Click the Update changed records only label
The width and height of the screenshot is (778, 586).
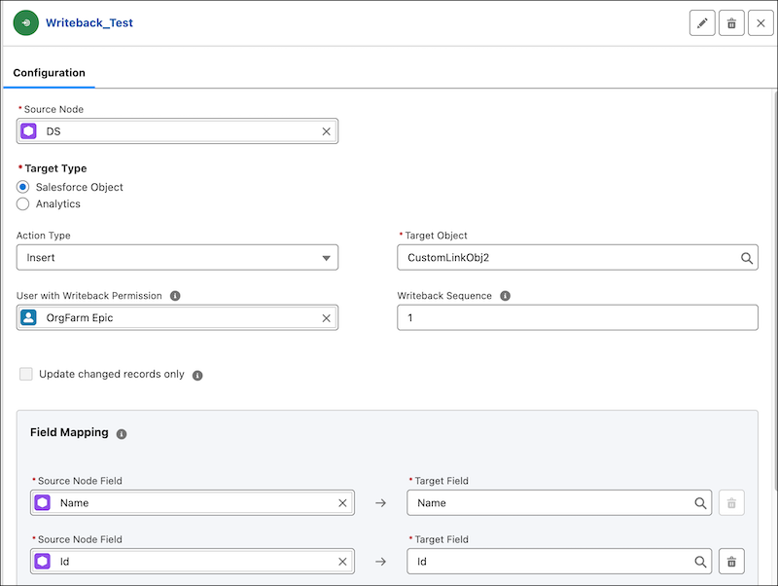[112, 374]
